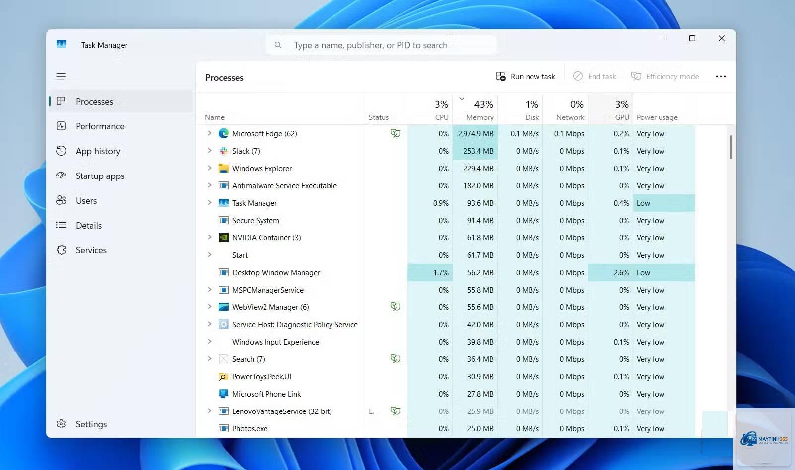The image size is (795, 470).
Task: Click the Efficiency mode button
Action: (x=665, y=76)
